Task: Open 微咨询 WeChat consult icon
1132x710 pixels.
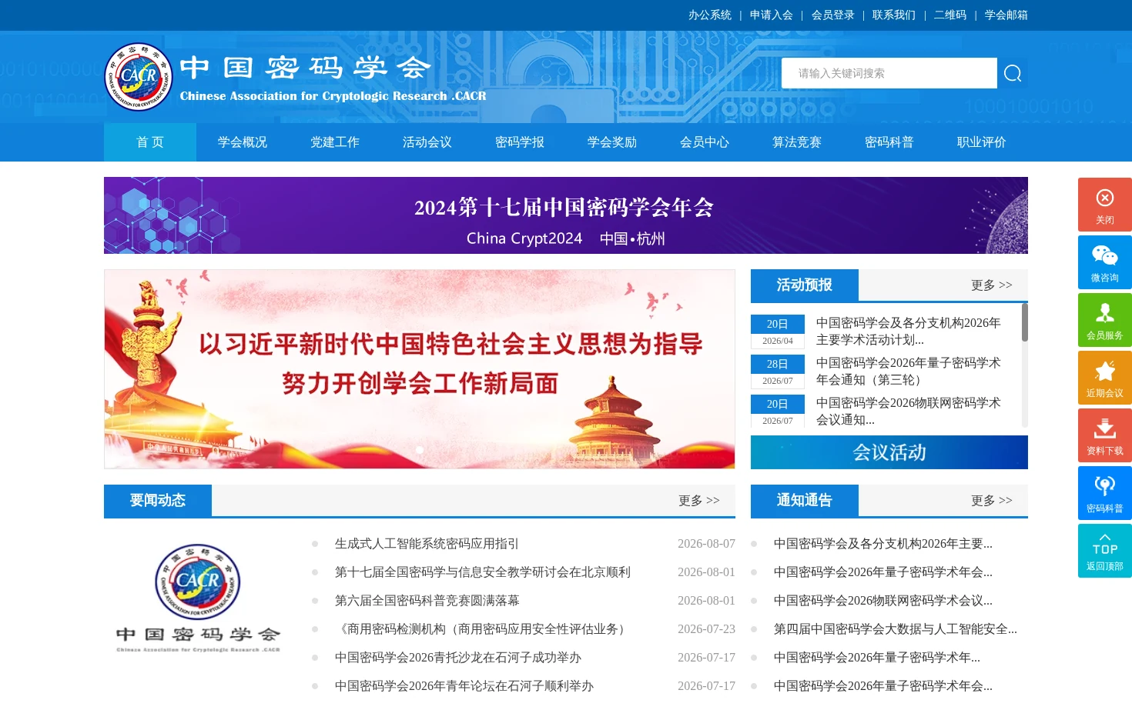Action: pos(1105,262)
